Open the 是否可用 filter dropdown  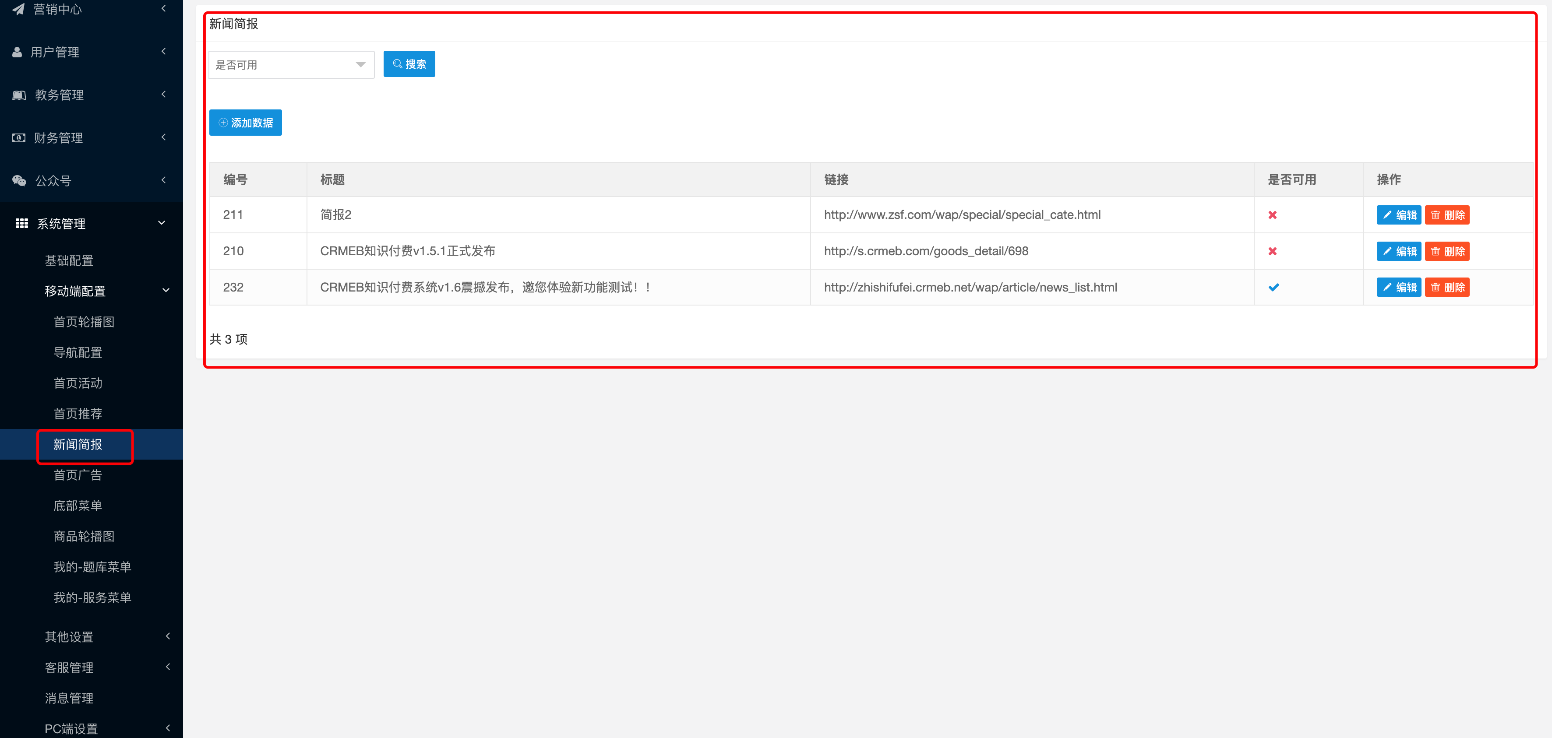292,64
